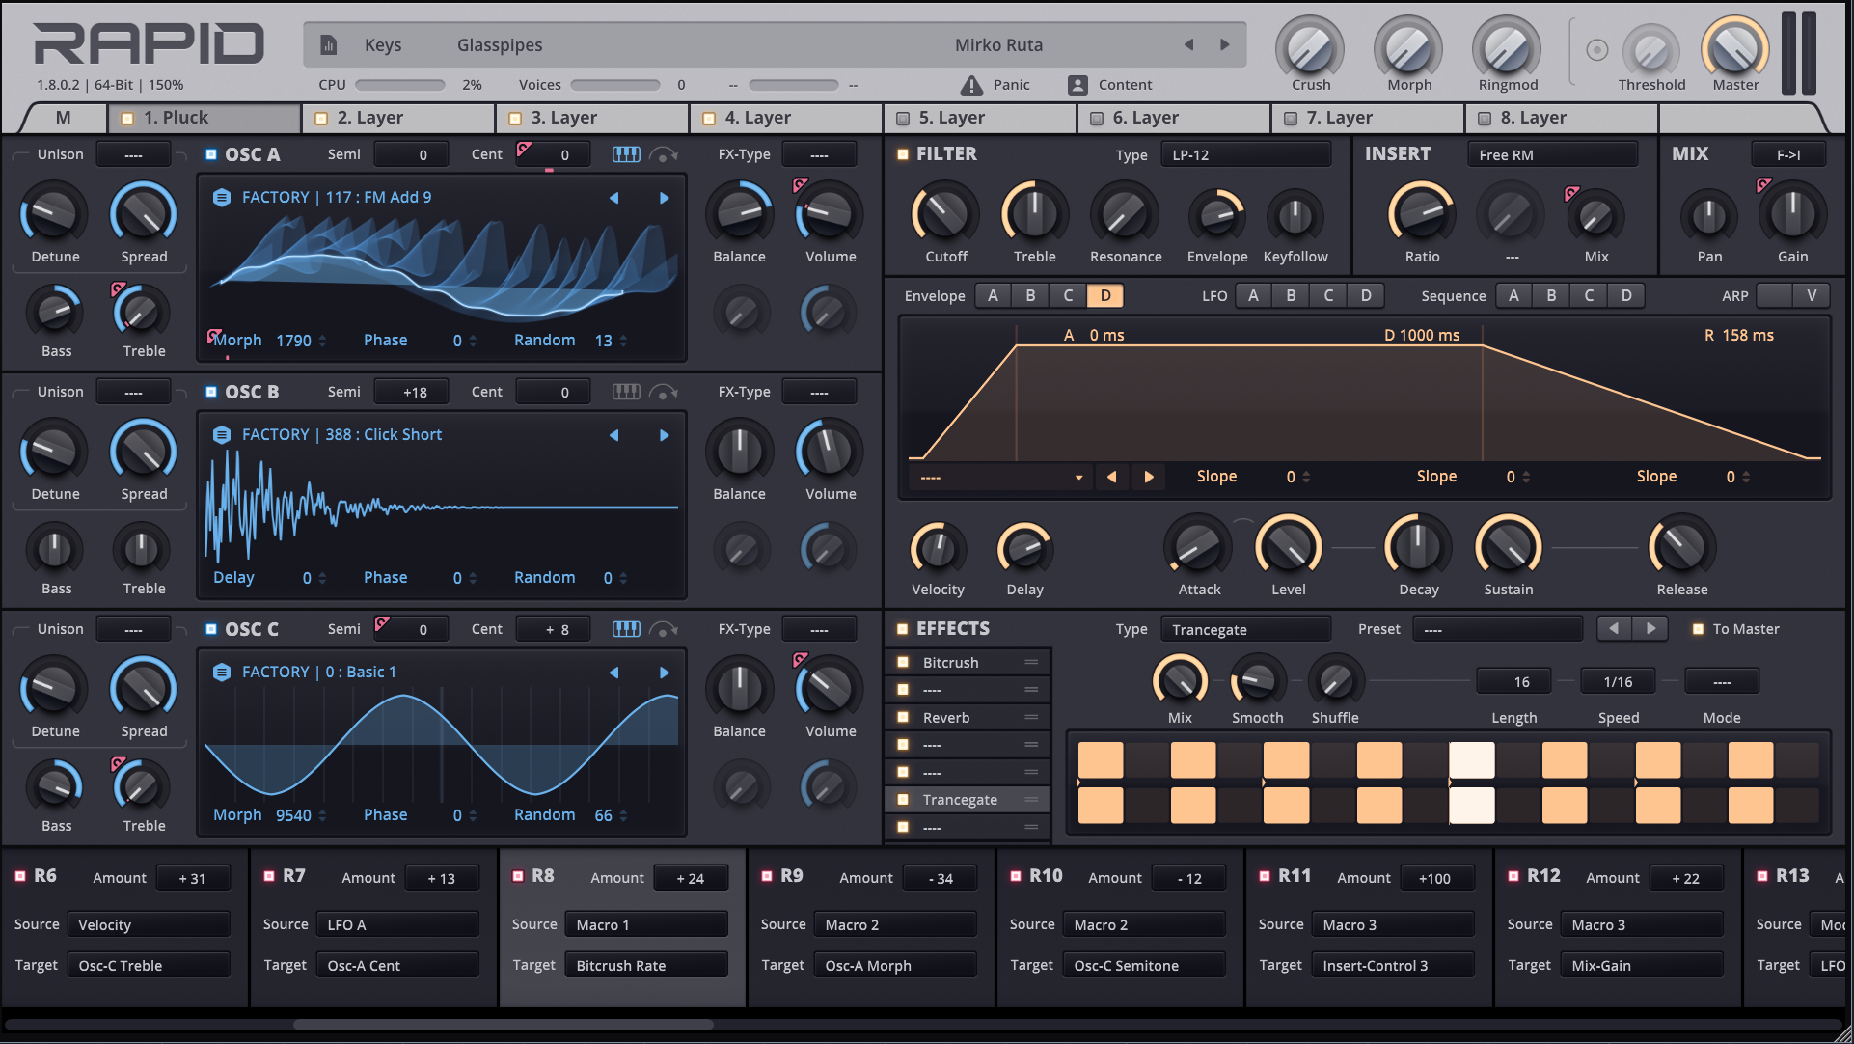This screenshot has height=1044, width=1854.
Task: Select Envelope button A
Action: tap(993, 296)
